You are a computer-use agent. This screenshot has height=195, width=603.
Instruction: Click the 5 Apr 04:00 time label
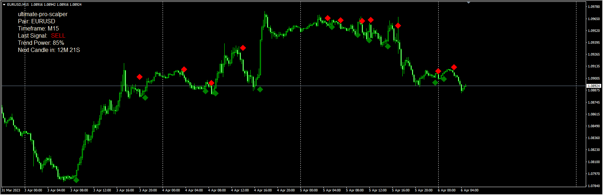(x=332, y=190)
